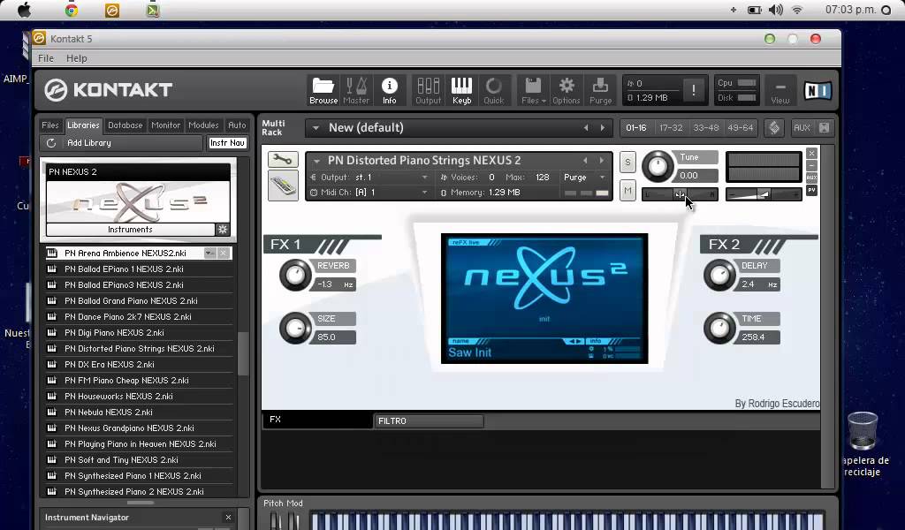Toggle the Master editor icon
The image size is (905, 530).
(356, 91)
